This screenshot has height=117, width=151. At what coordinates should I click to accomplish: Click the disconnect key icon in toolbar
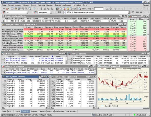tap(7, 9)
